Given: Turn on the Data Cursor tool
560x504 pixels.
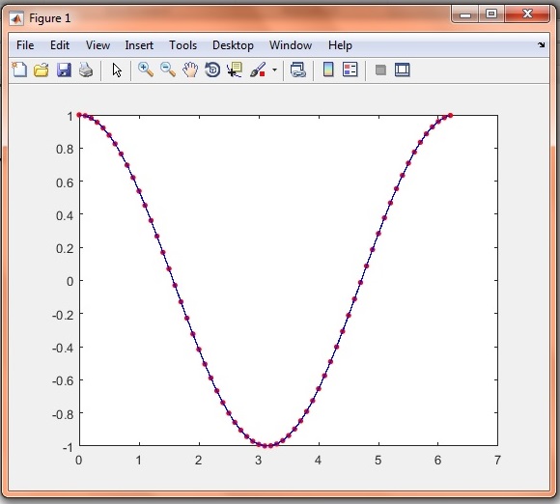Looking at the screenshot, I should 235,70.
